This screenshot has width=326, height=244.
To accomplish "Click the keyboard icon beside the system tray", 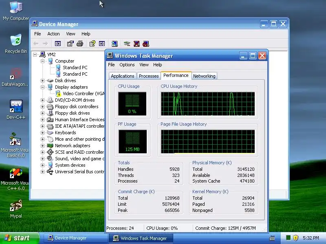I will click(272, 238).
